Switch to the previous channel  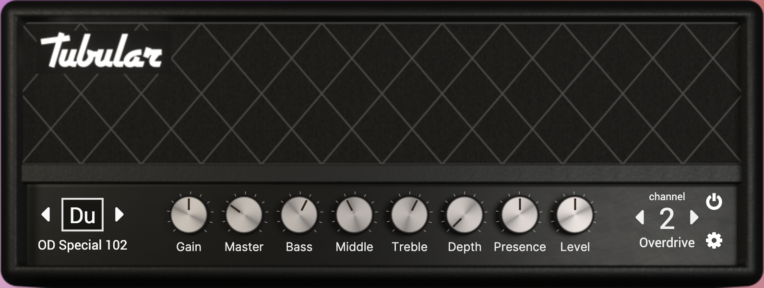[x=640, y=217]
